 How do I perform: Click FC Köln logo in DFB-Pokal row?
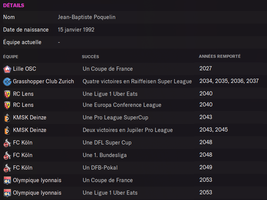coord(7,168)
